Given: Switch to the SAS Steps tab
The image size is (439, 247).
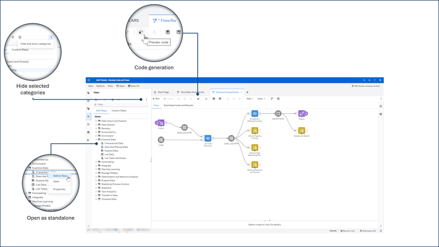Looking at the screenshot, I should coord(102,111).
